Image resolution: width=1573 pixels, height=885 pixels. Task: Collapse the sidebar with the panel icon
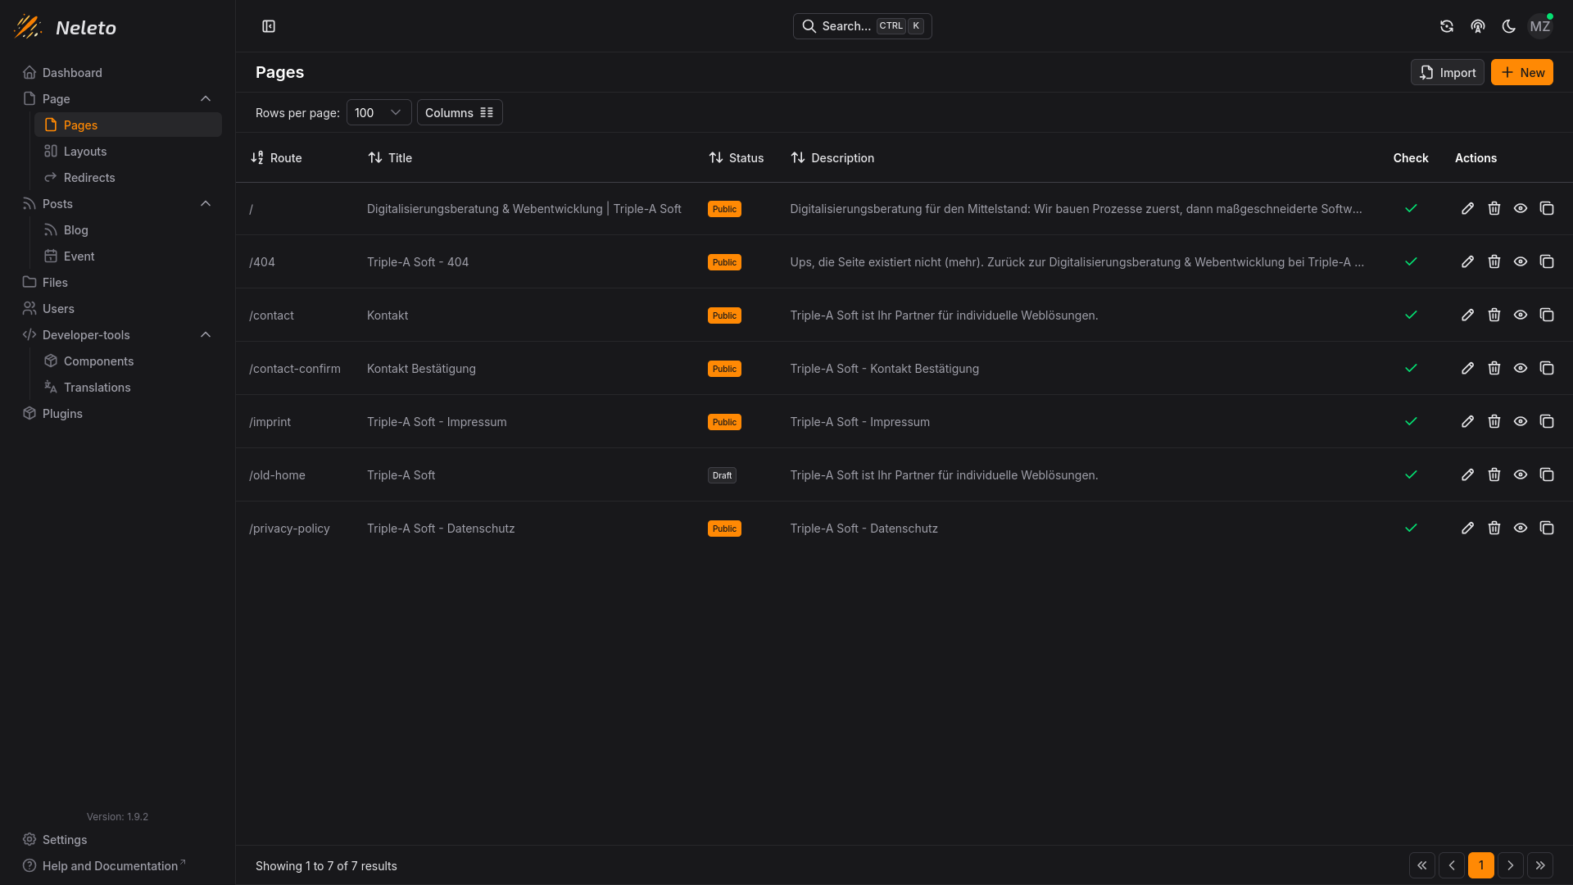pos(269,26)
